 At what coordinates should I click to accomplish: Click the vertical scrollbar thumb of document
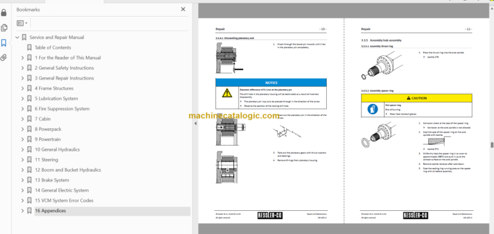pos(492,145)
